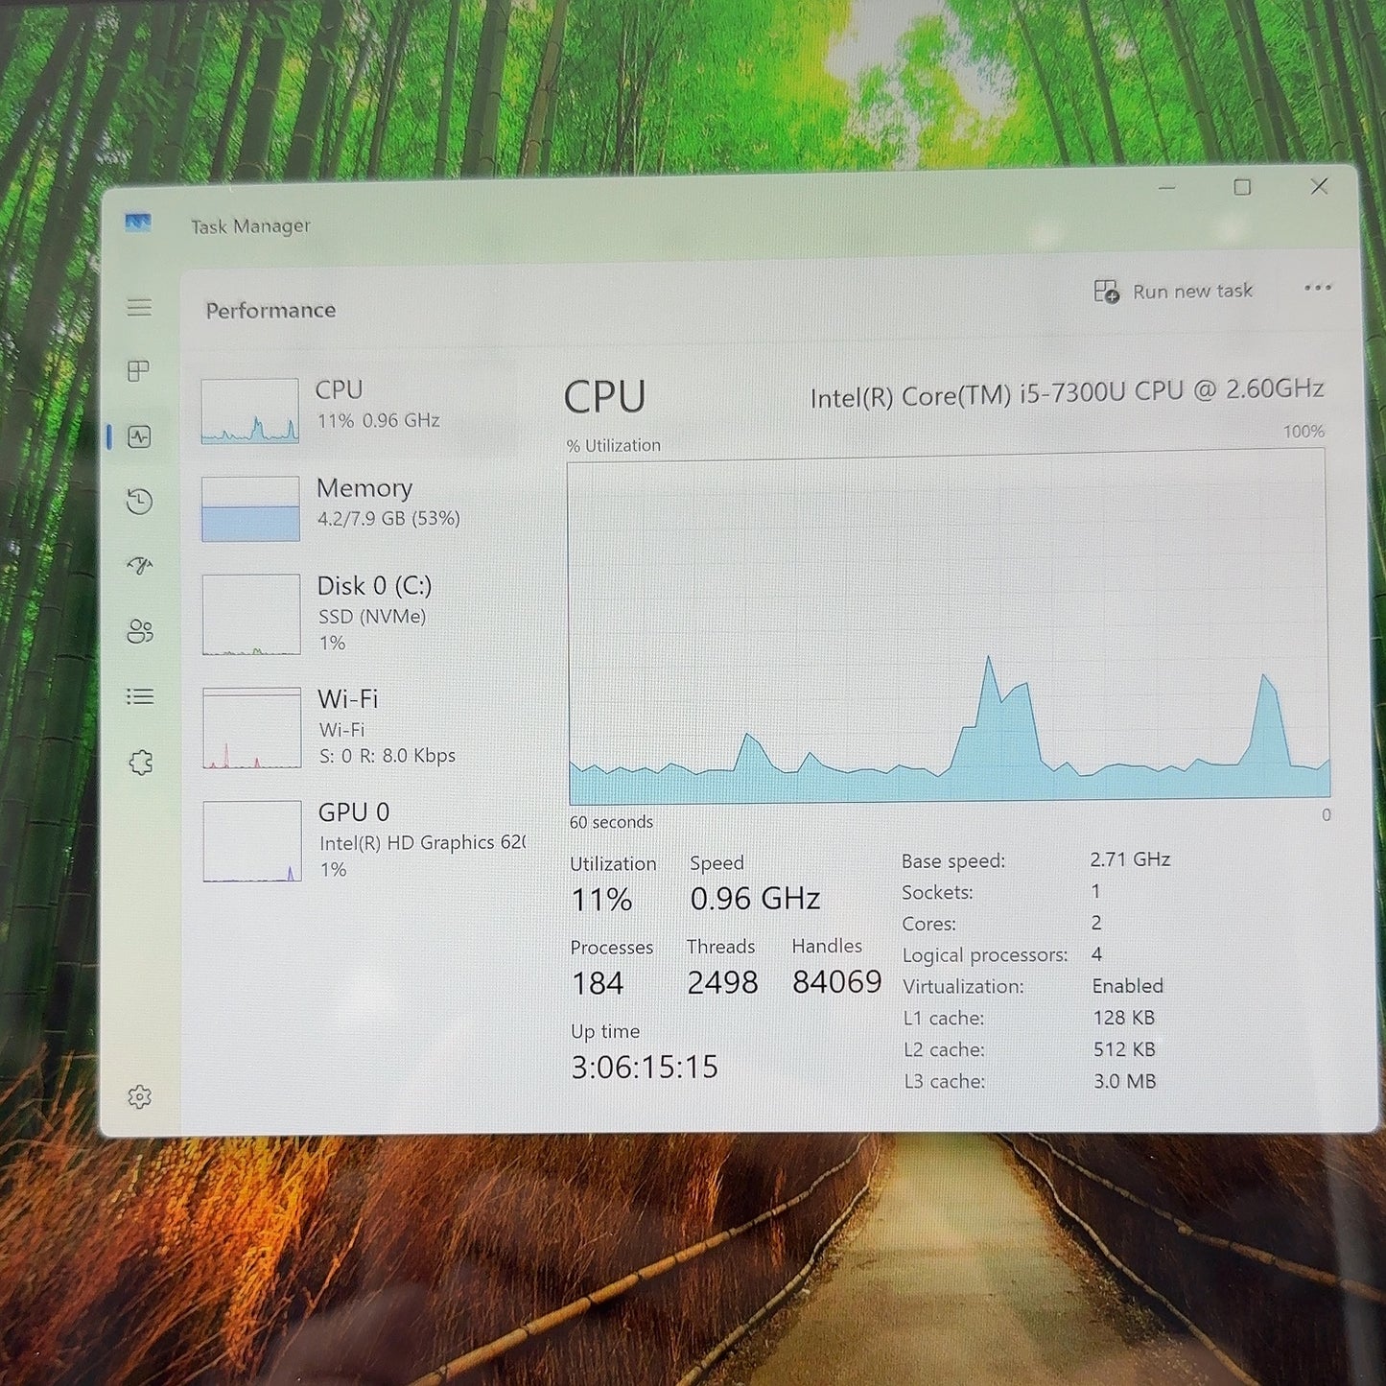Minimize the Task Manager window
The image size is (1386, 1386).
(1166, 188)
